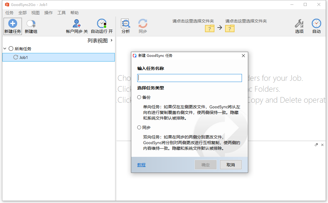Image resolution: width=328 pixels, height=203 pixels.
Task: Click the job name input field
Action: [189, 78]
